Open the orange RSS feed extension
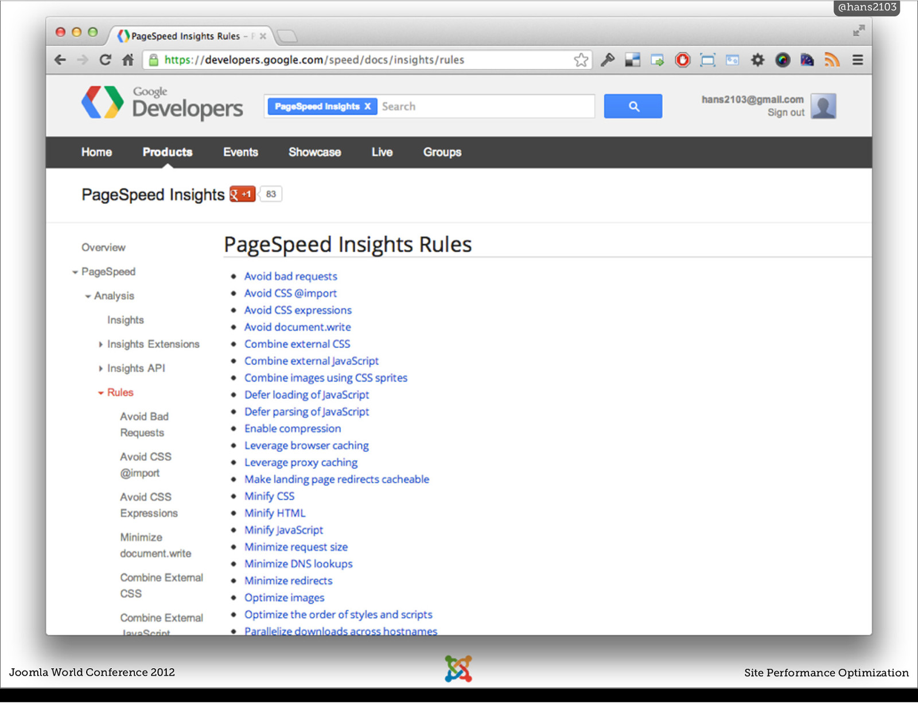 click(831, 60)
